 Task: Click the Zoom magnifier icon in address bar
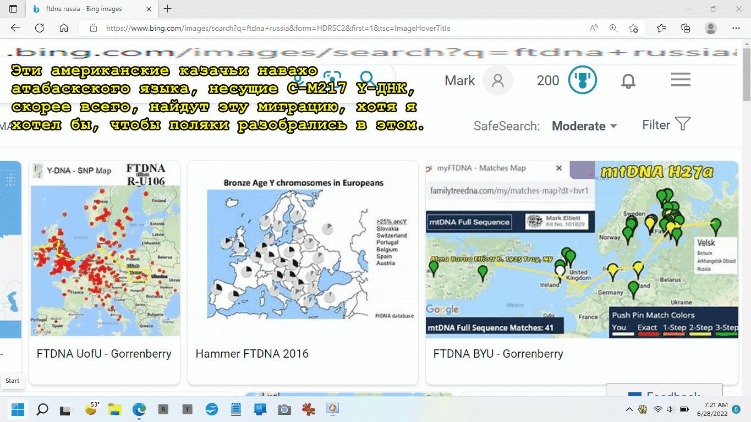(x=613, y=28)
